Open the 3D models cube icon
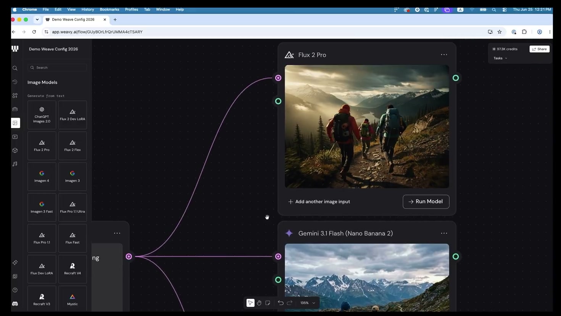561x316 pixels. [x=15, y=150]
